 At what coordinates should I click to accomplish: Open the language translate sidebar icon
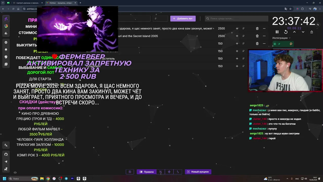point(6,145)
